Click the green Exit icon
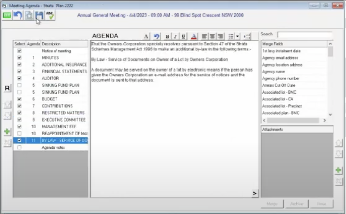 [x=7, y=15]
